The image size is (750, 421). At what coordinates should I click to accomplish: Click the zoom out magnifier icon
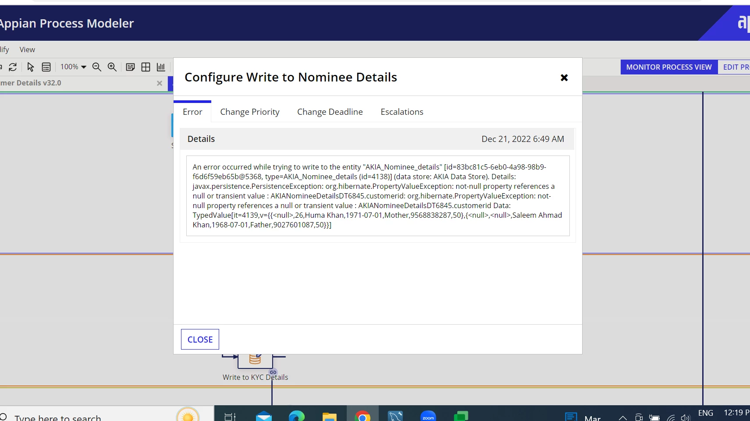pos(97,67)
